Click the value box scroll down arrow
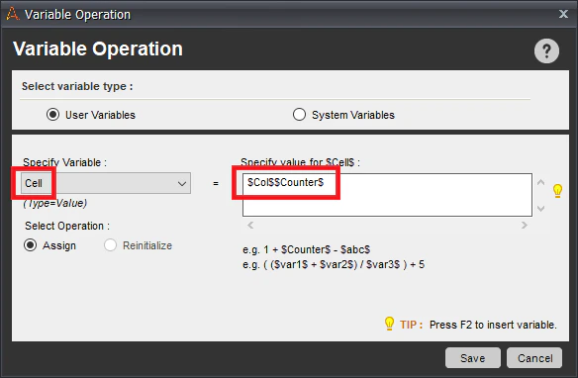The height and width of the screenshot is (378, 578). [x=540, y=209]
